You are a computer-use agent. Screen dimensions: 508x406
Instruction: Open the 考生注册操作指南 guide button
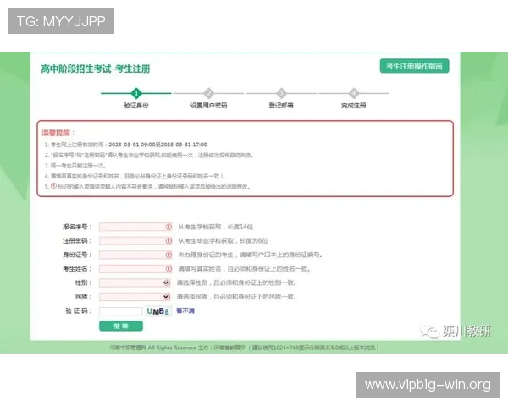tap(414, 66)
